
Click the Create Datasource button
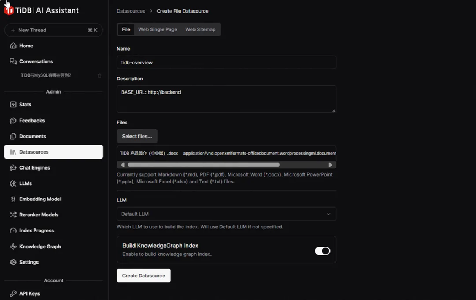(144, 275)
